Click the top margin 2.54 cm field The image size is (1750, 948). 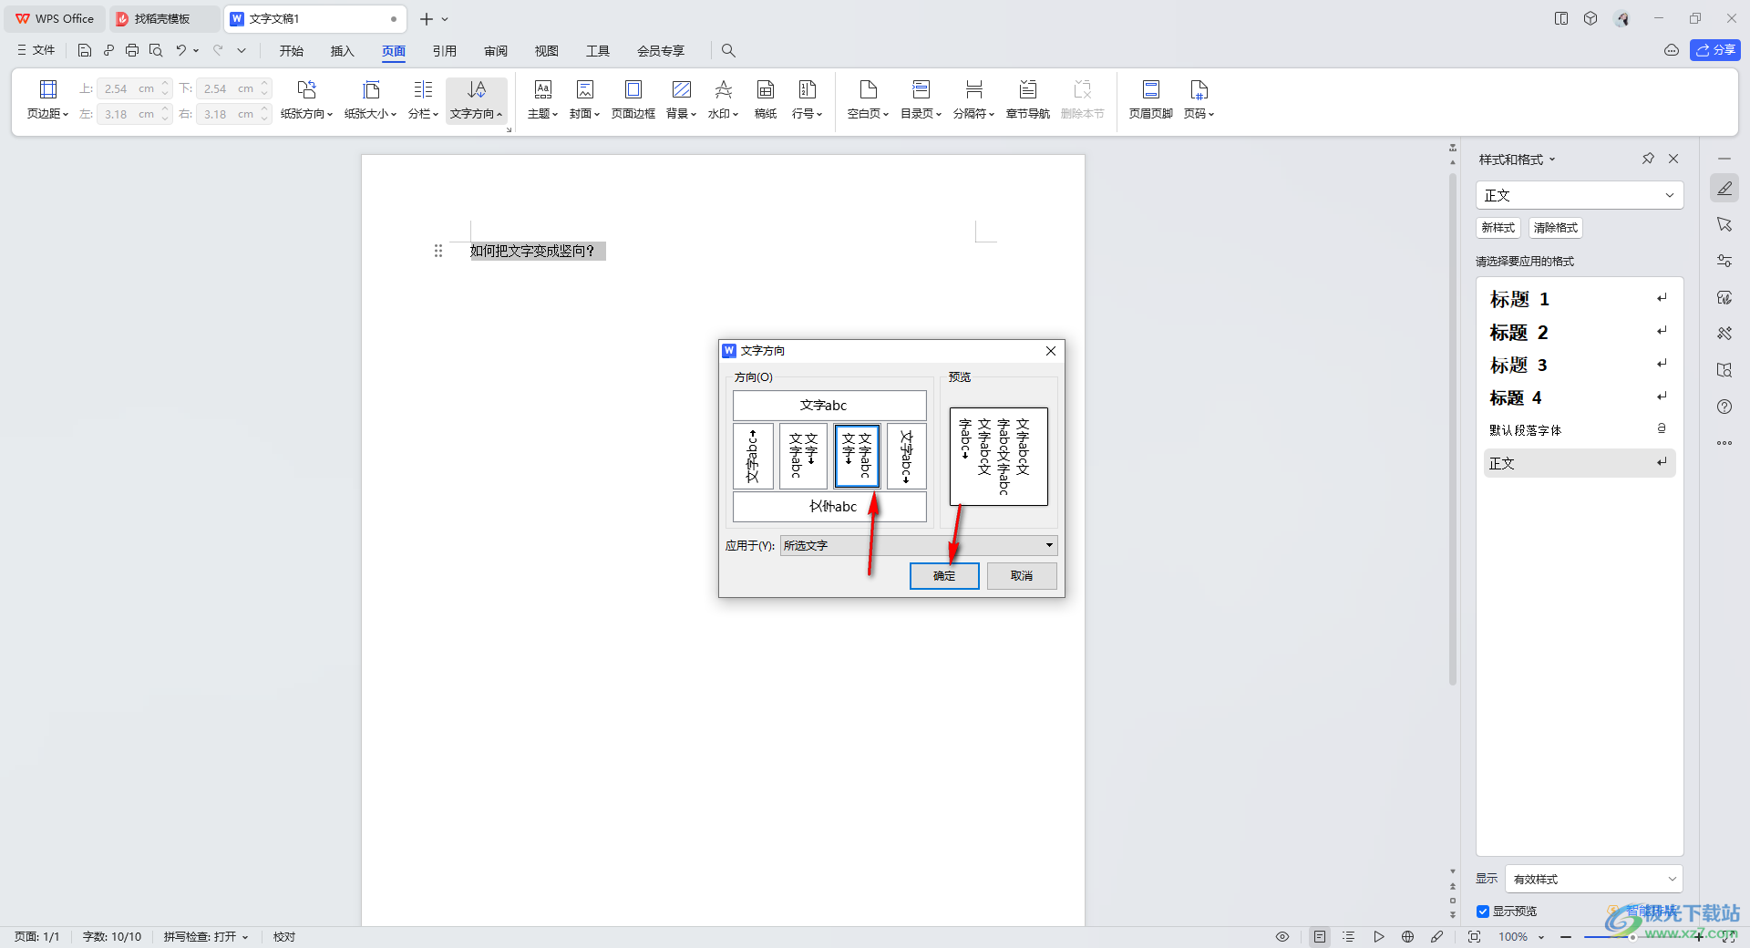(x=134, y=88)
